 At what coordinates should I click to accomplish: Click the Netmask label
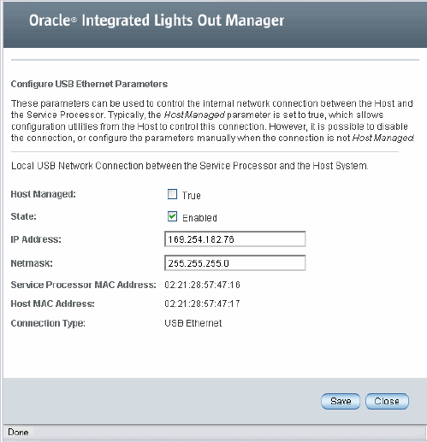click(x=32, y=263)
